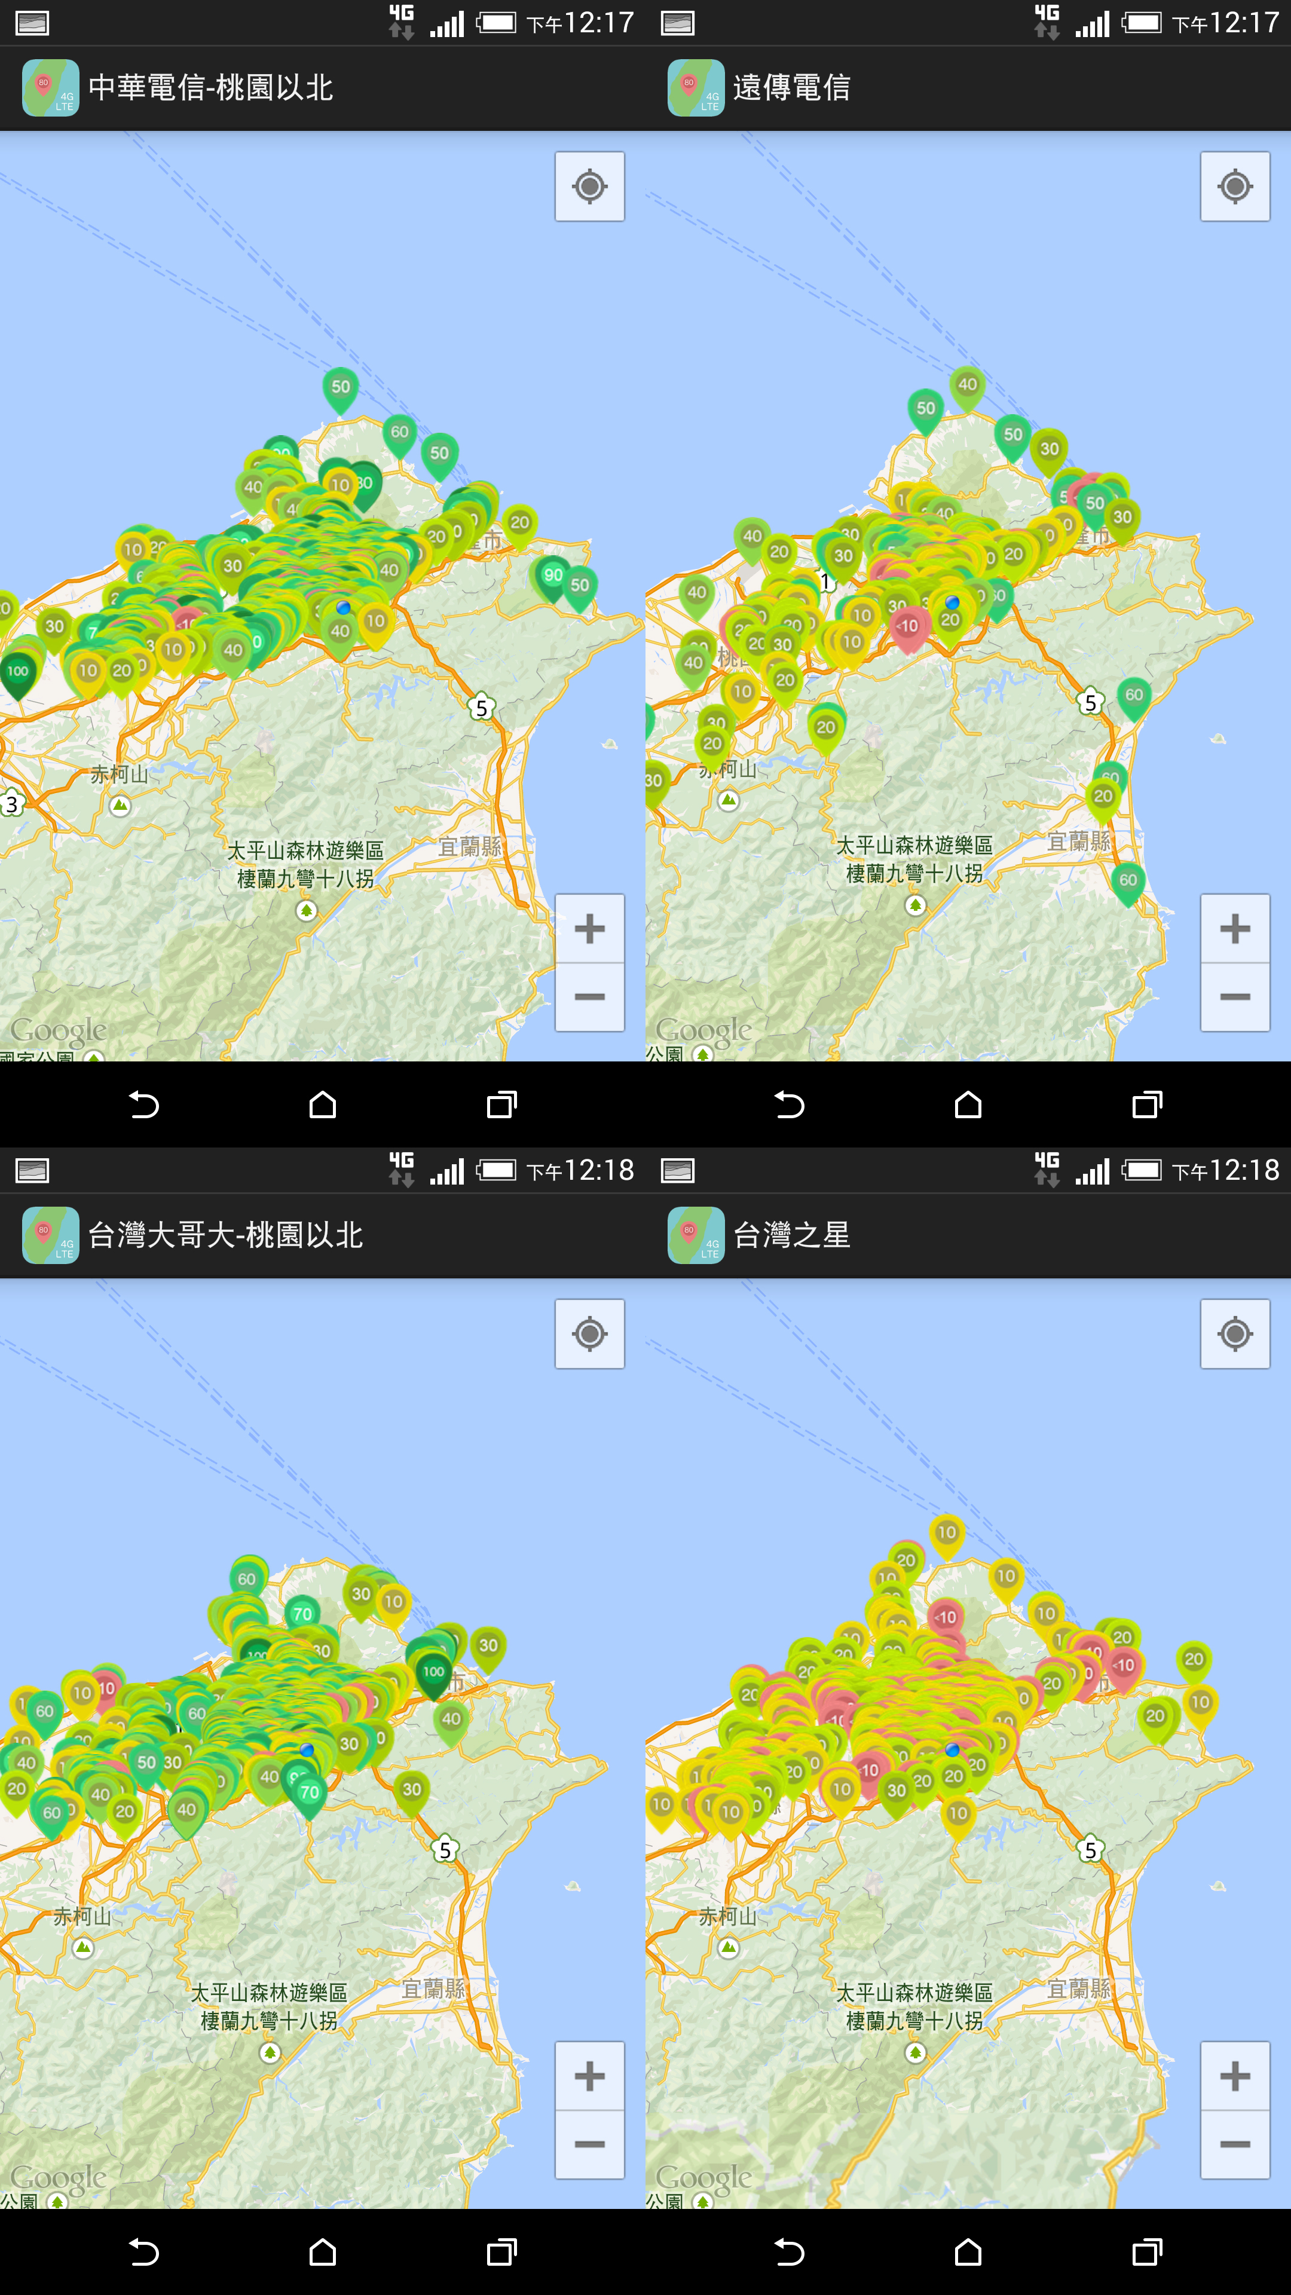Tap 宜蘭縣 label in 台灣大哥大 map
This screenshot has height=2295, width=1291.
tap(434, 1988)
